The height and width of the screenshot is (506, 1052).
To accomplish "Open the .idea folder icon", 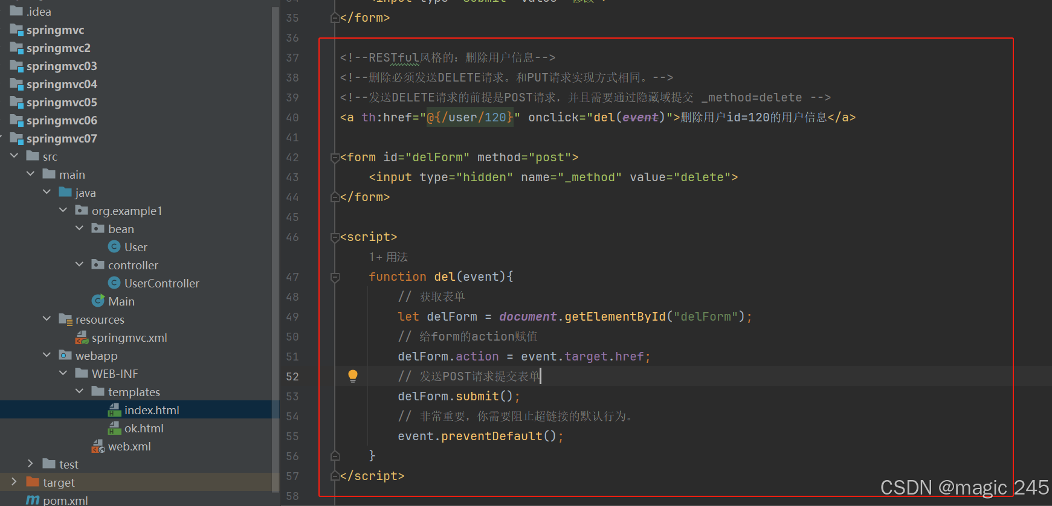I will point(16,11).
